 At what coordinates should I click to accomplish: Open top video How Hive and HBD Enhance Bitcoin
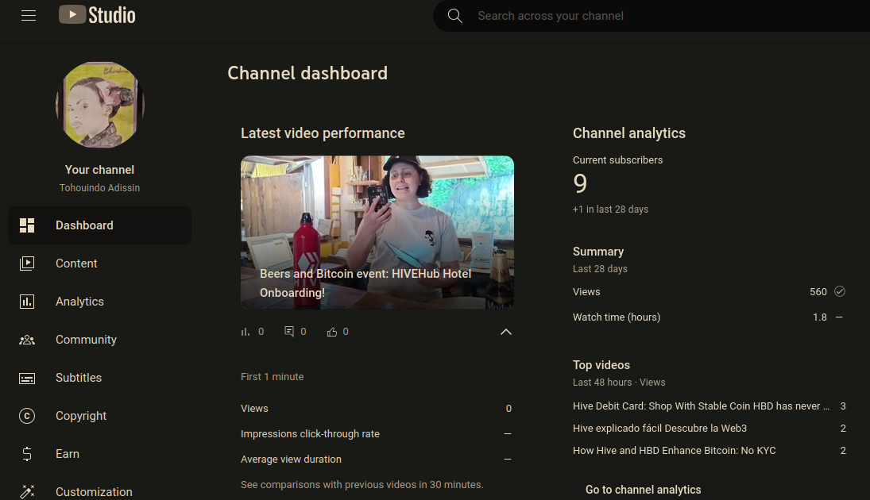(x=674, y=450)
